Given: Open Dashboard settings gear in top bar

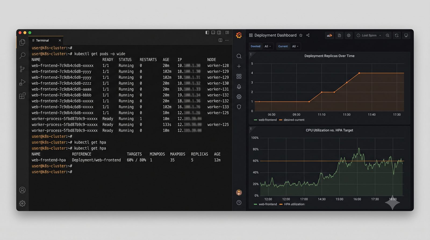Looking at the screenshot, I should point(349,35).
